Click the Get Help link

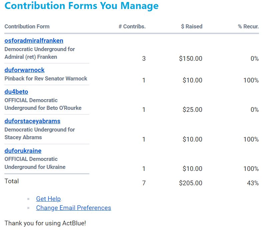pos(48,199)
